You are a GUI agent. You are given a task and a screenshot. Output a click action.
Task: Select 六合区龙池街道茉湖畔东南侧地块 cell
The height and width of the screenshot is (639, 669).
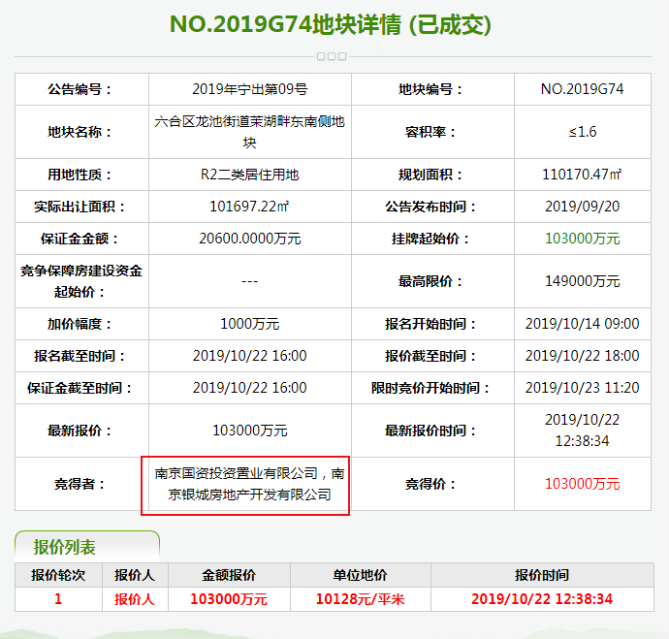(249, 132)
